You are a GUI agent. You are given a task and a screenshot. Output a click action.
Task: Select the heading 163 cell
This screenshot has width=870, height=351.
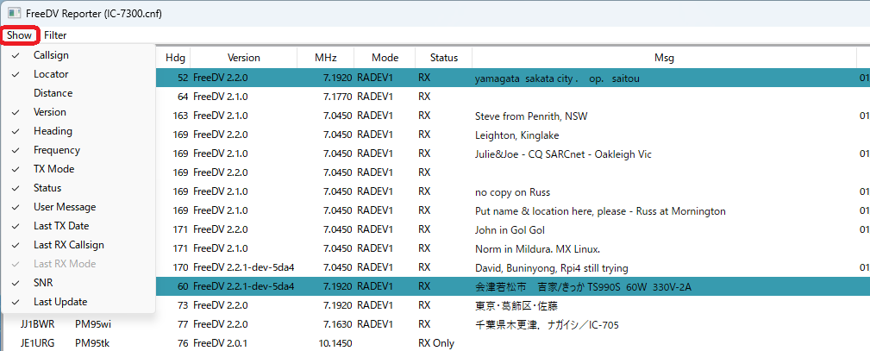point(180,116)
